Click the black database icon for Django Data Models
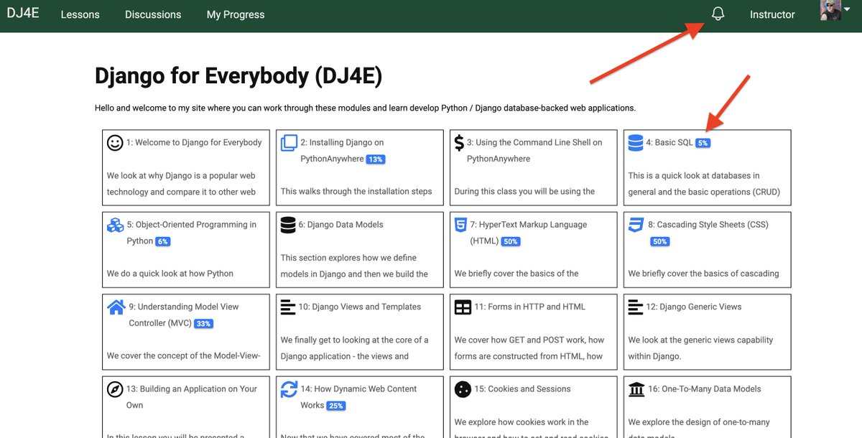862x438 pixels. (x=288, y=225)
